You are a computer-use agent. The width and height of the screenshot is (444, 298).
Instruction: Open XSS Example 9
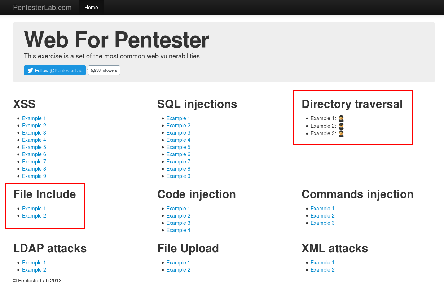coord(34,176)
